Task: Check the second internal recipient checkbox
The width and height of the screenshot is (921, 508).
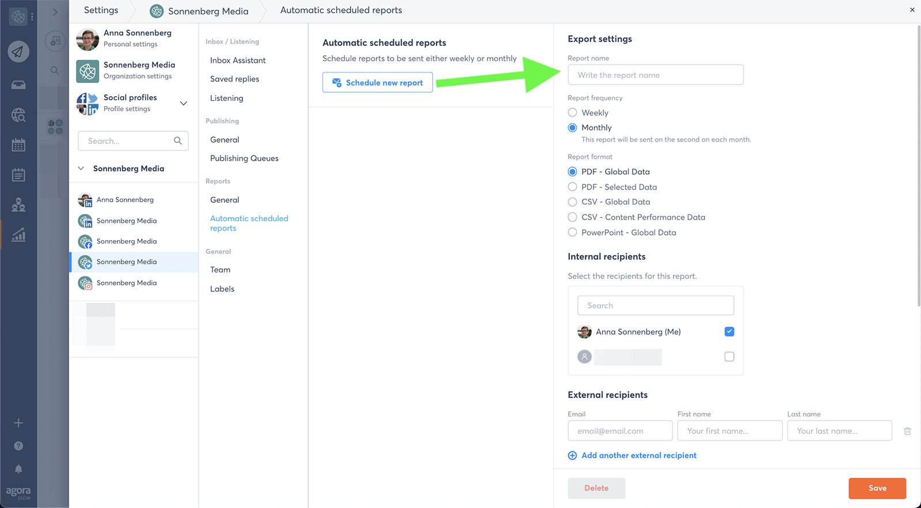Action: point(729,357)
